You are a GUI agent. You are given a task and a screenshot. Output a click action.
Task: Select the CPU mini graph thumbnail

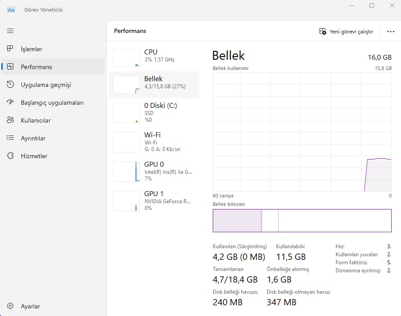tap(126, 58)
